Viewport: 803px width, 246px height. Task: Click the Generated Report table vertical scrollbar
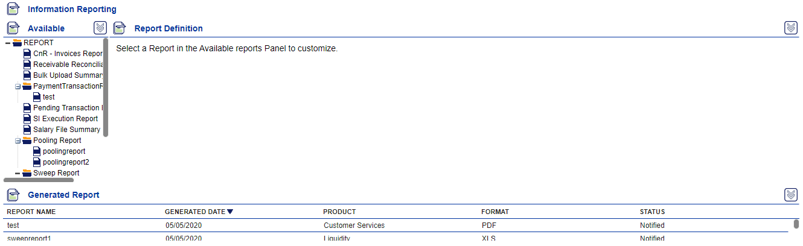(x=796, y=224)
